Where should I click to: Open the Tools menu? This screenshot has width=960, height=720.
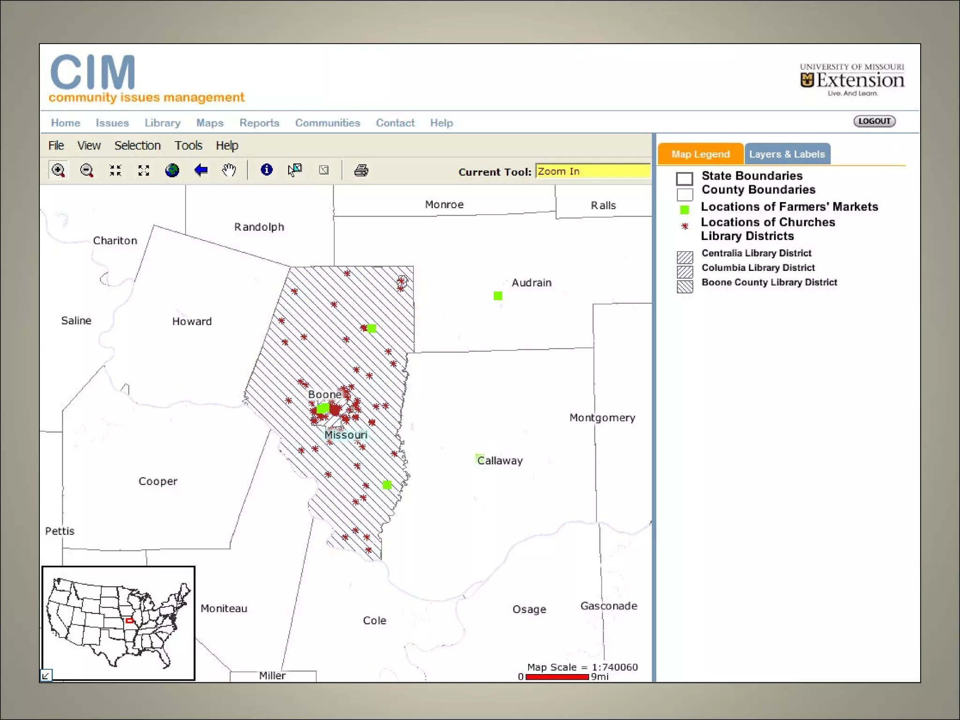coord(188,146)
